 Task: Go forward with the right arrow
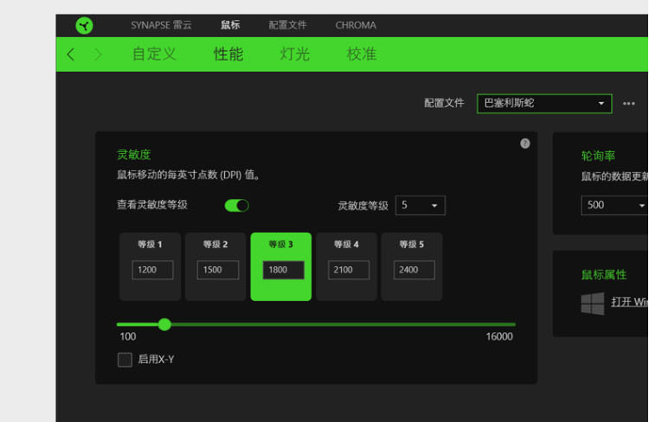click(98, 54)
